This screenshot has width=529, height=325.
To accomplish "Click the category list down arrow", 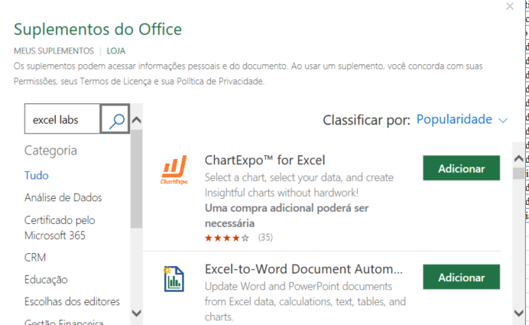I will pos(136,313).
